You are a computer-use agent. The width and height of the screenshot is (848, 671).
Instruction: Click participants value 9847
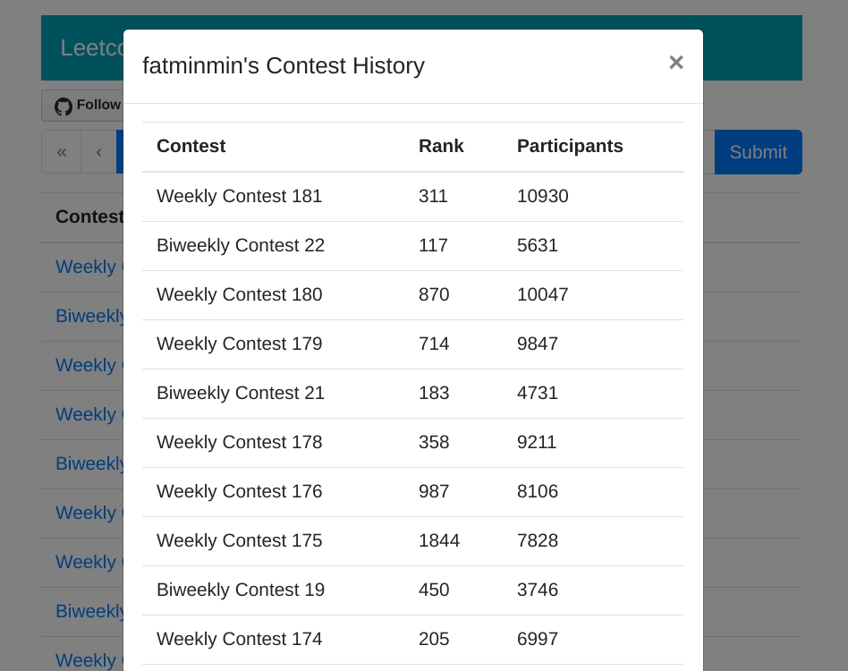537,344
